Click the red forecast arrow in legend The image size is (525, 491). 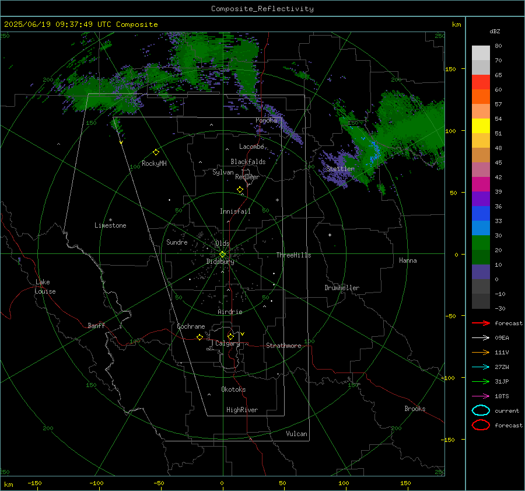pos(481,323)
